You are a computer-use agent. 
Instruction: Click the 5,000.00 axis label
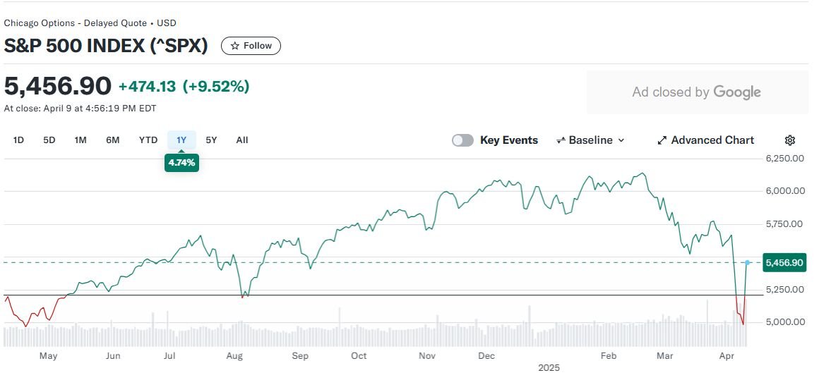tap(785, 322)
